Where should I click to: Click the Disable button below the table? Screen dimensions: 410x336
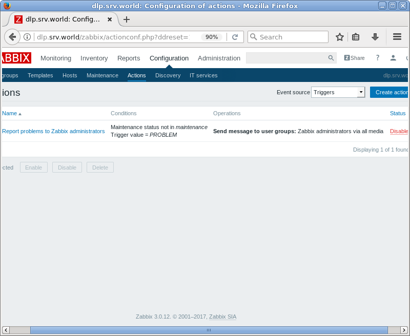(67, 167)
